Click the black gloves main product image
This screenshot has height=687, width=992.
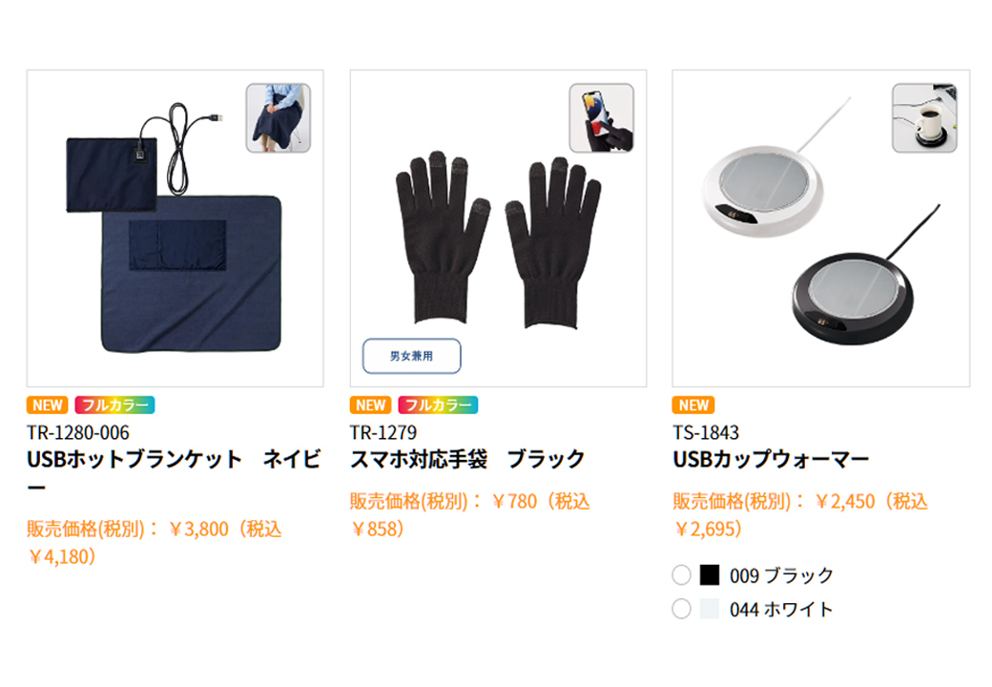point(499,228)
